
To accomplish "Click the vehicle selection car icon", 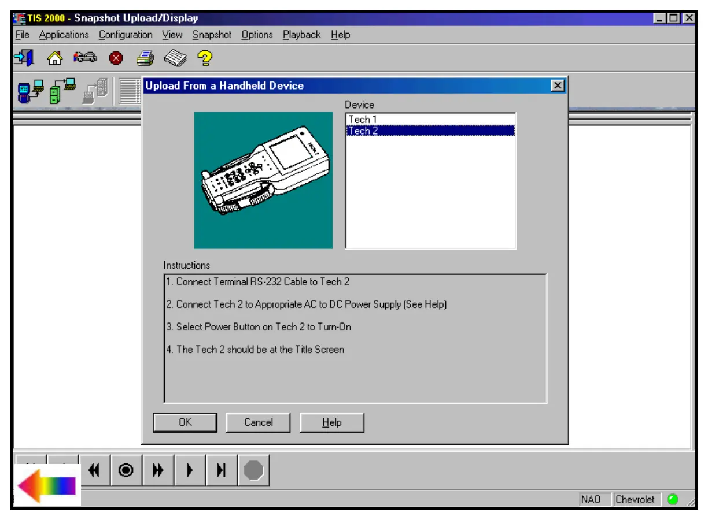I will [x=85, y=58].
